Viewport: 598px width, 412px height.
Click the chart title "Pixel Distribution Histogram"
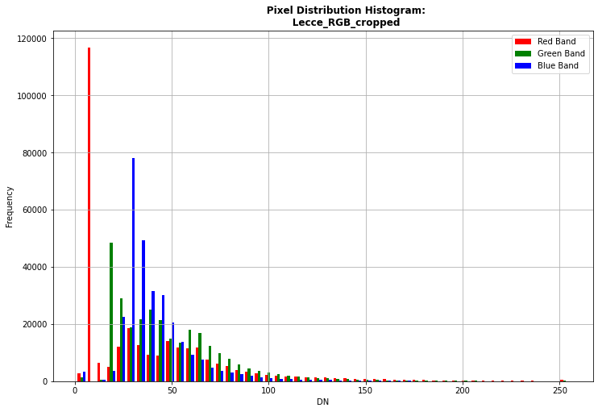[x=346, y=10]
